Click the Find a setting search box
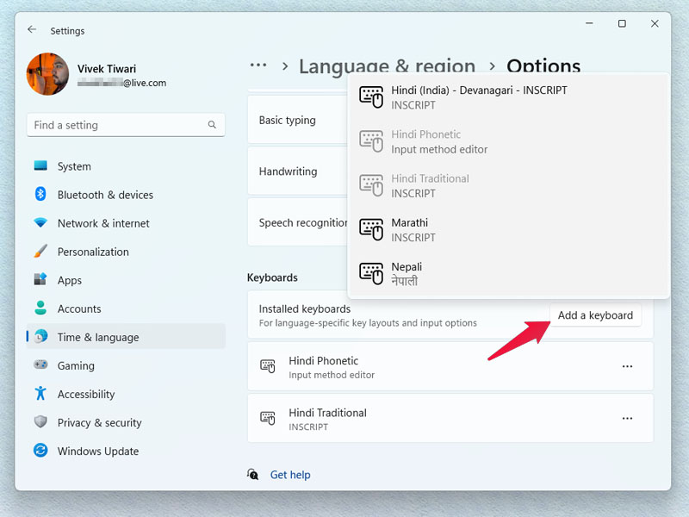689x517 pixels. tap(126, 125)
